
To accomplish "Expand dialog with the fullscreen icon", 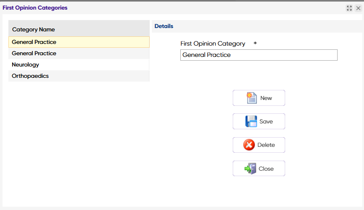I will click(349, 8).
